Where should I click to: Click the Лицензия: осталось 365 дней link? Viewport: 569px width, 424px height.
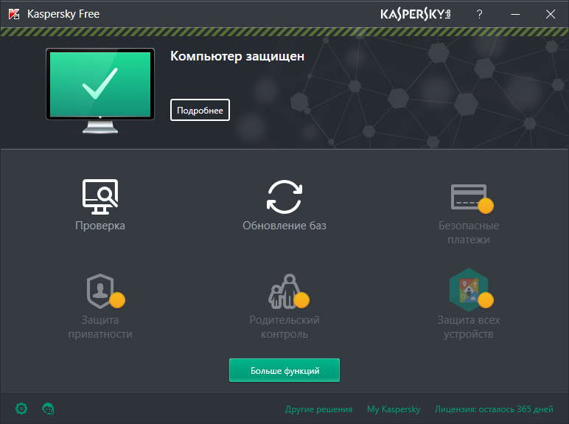(x=494, y=409)
